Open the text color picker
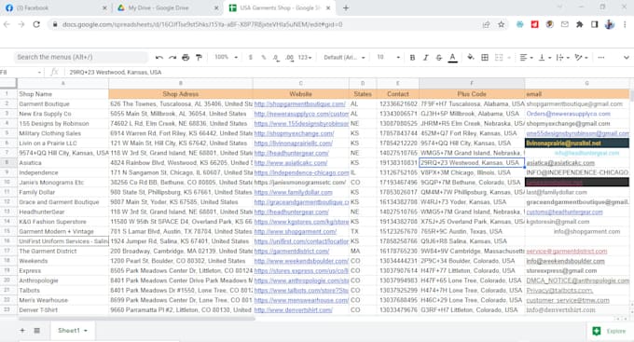This screenshot has width=634, height=342. click(x=453, y=58)
